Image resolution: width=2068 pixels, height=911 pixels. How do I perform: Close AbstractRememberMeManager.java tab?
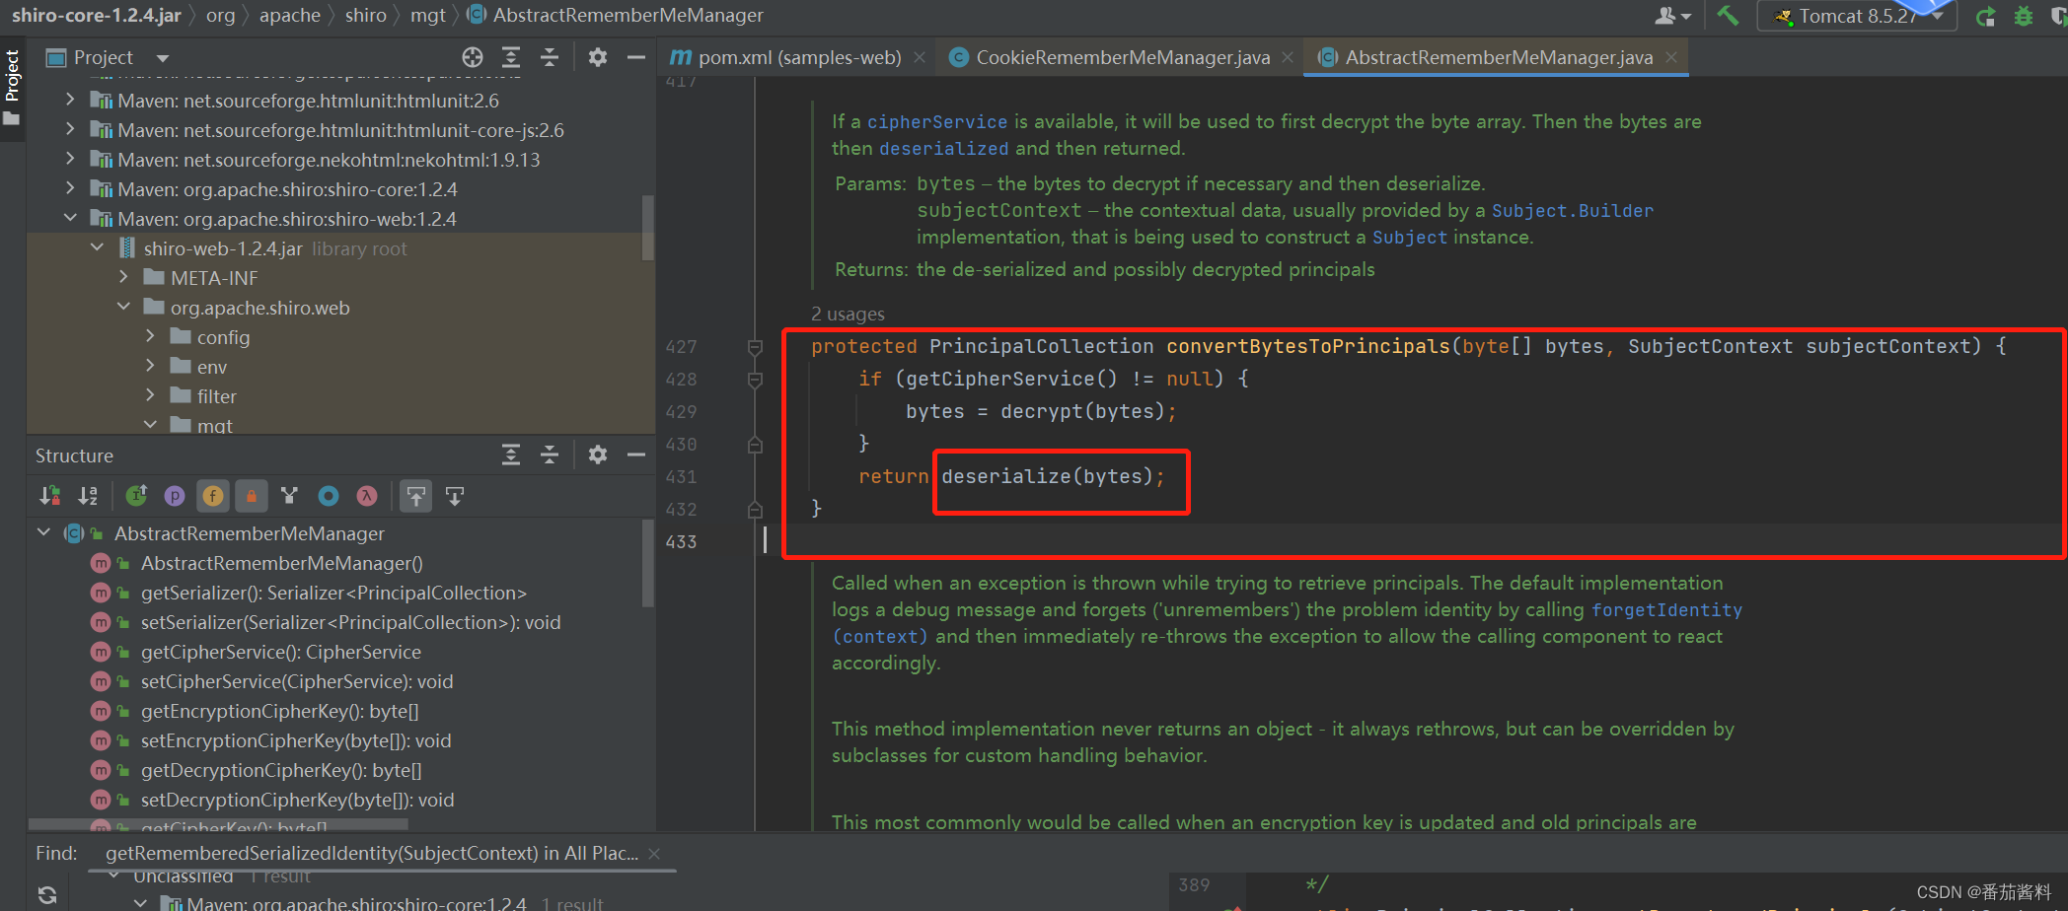(x=1671, y=57)
